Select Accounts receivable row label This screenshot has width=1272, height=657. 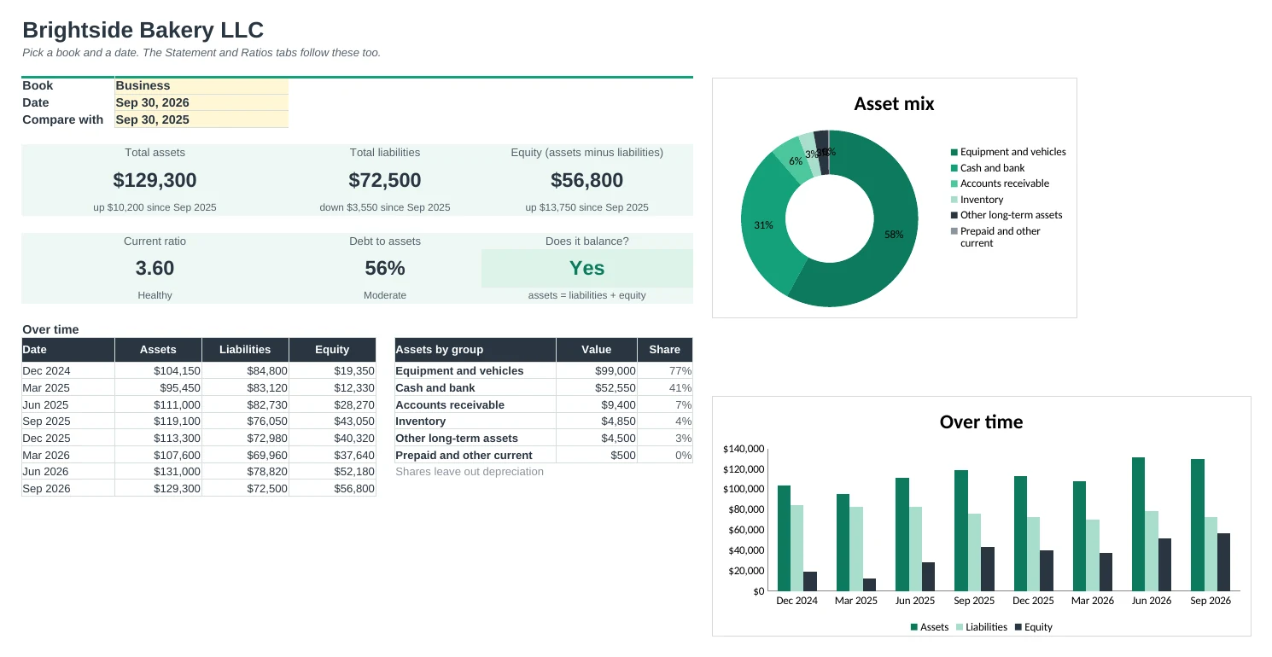(x=475, y=404)
